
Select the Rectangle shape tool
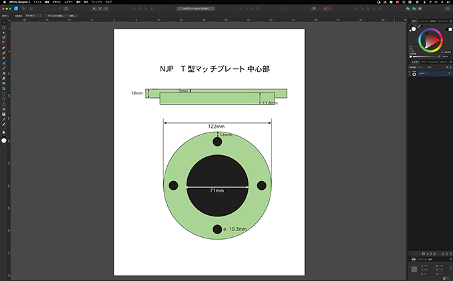click(3, 94)
